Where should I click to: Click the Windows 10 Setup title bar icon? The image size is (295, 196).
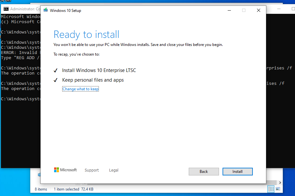pyautogui.click(x=45, y=10)
